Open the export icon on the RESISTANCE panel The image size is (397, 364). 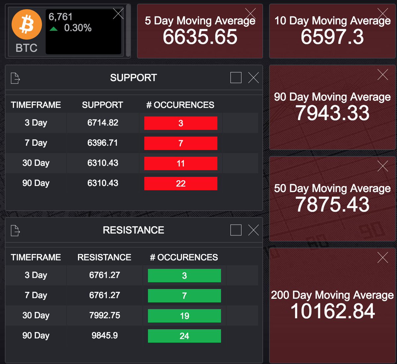click(15, 230)
